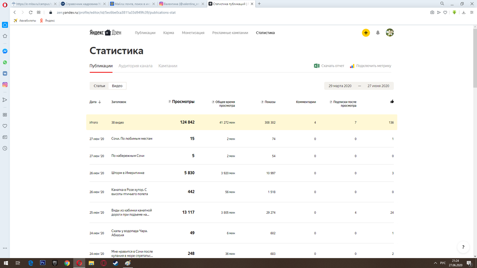Switch to the Статьи toggle
Screen dimensions: 477x268
click(x=99, y=86)
